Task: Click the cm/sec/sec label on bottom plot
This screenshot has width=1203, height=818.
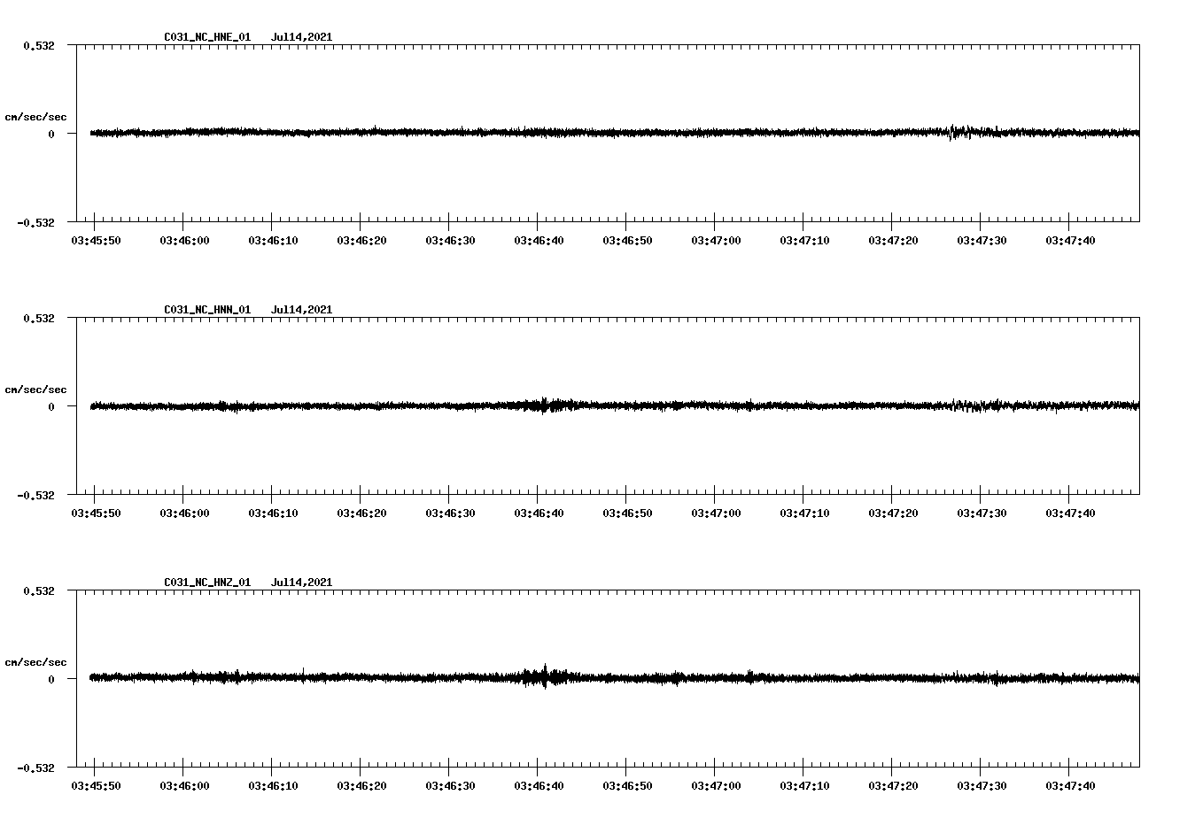Action: [x=36, y=660]
